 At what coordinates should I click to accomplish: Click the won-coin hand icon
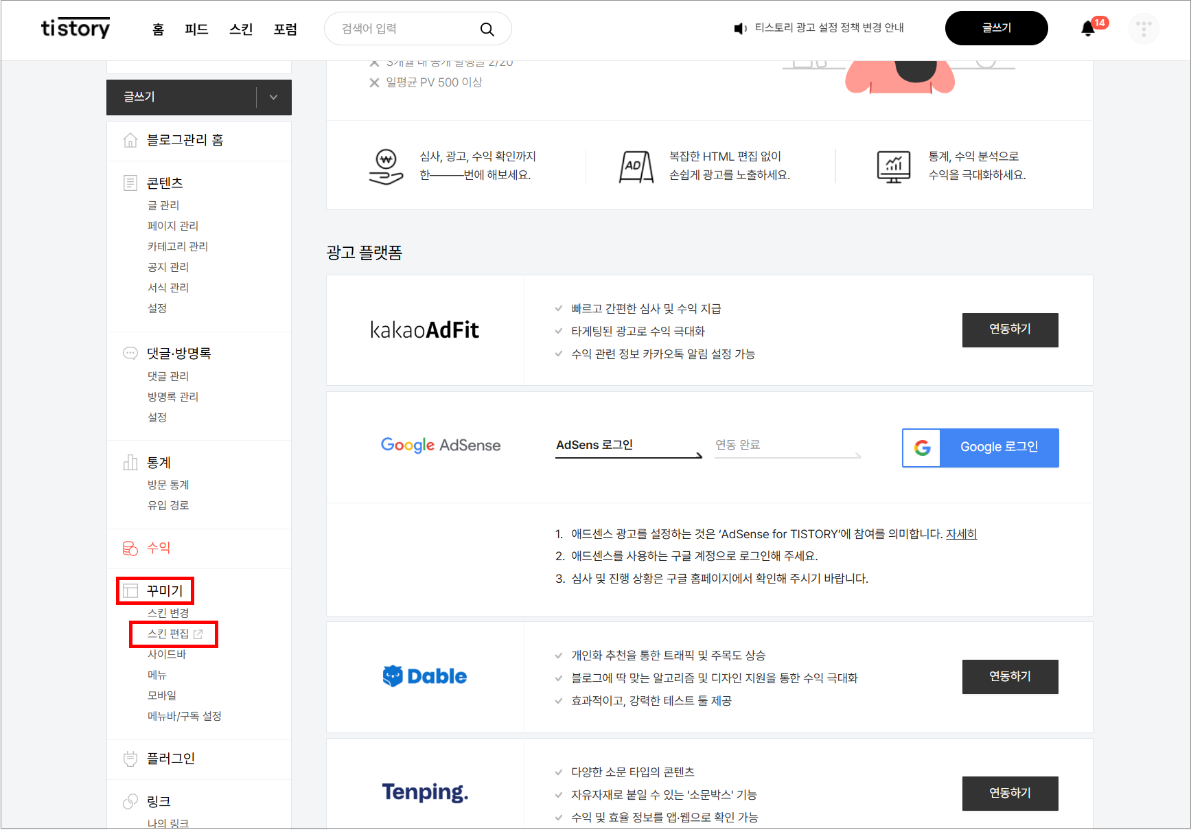386,167
